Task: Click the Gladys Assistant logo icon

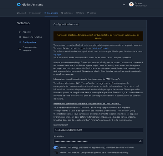Action: (x=19, y=5)
